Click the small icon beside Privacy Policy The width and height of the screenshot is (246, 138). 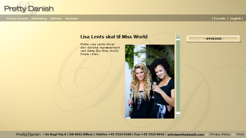pos(207,134)
